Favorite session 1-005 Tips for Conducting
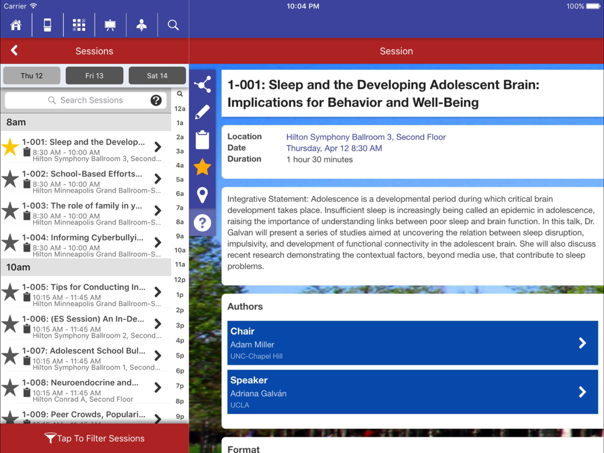 [x=10, y=292]
